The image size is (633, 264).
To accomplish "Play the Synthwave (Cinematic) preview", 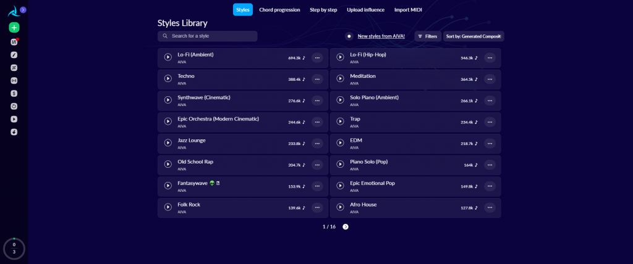I will click(168, 100).
